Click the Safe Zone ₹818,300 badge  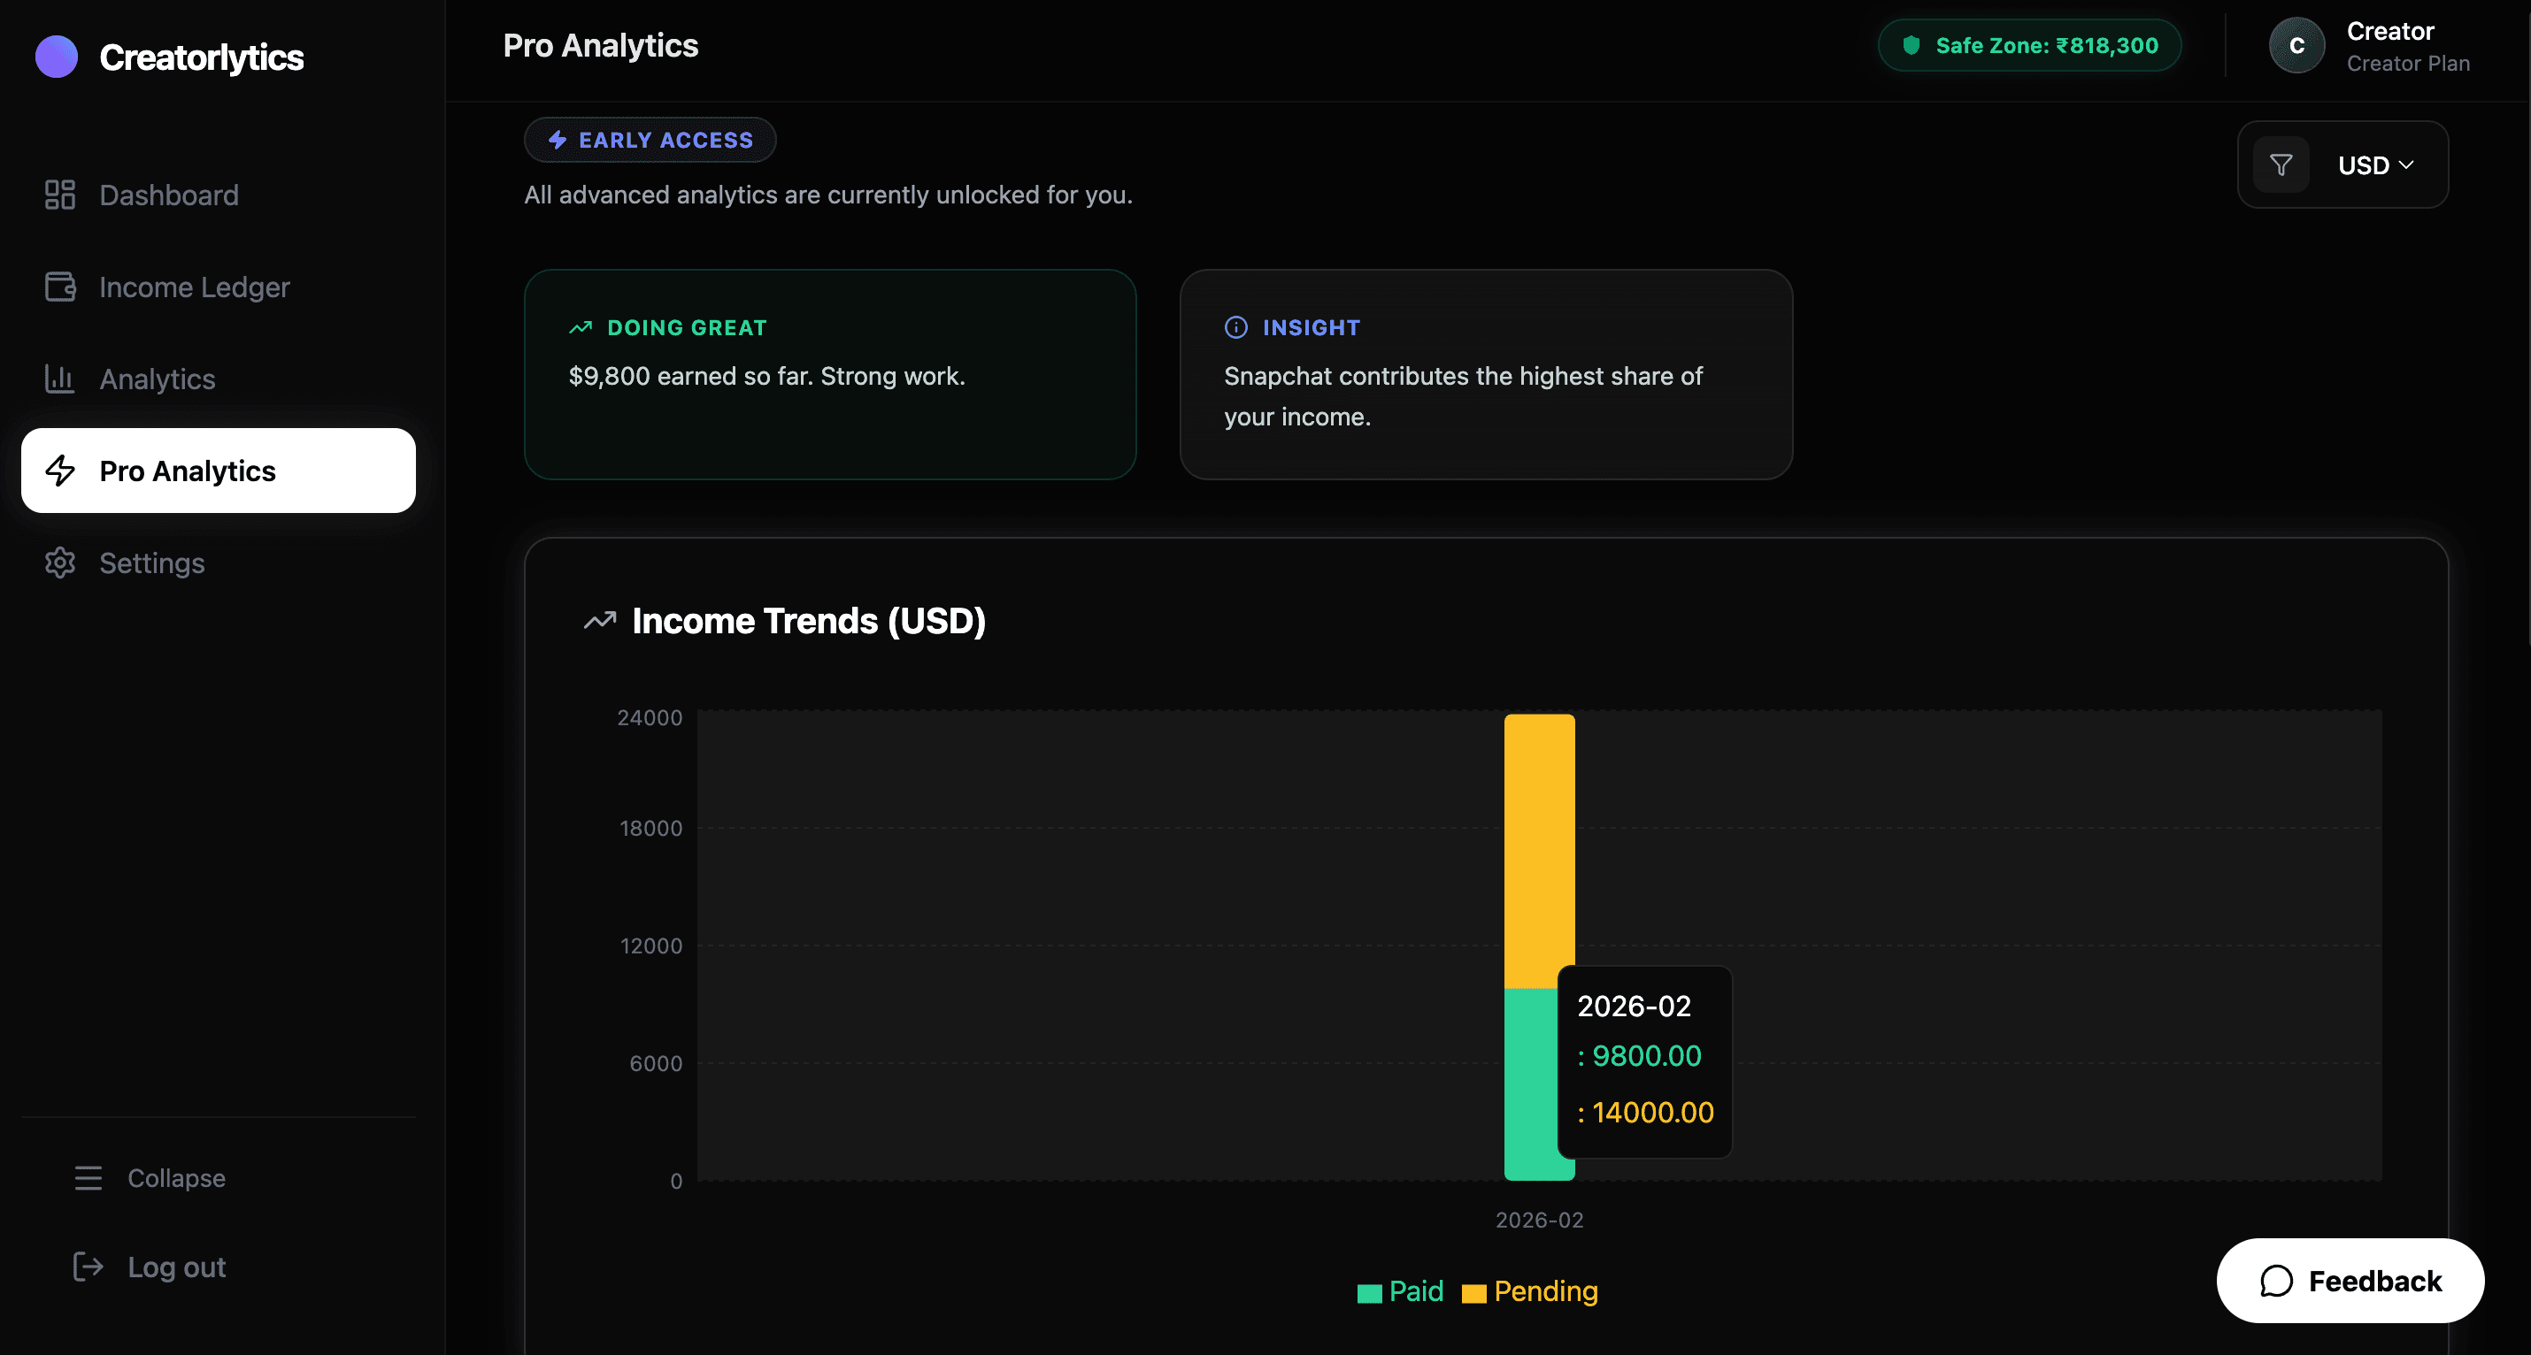(x=2029, y=44)
